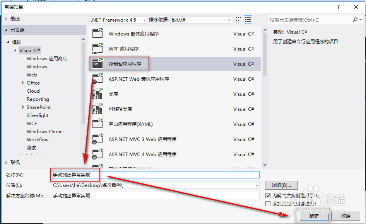This screenshot has width=366, height=224.
Task: Open the .NET Framework 4.5 dropdown
Action: tap(118, 20)
